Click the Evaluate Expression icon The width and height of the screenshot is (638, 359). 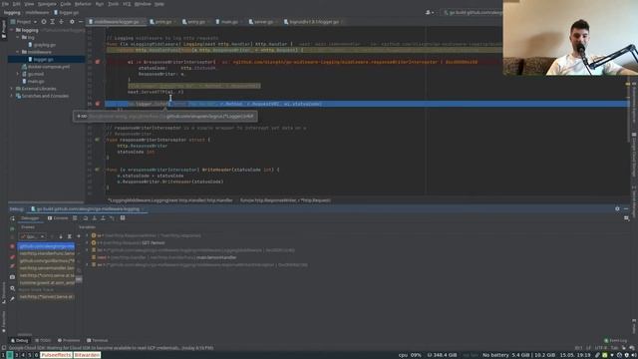[123, 218]
